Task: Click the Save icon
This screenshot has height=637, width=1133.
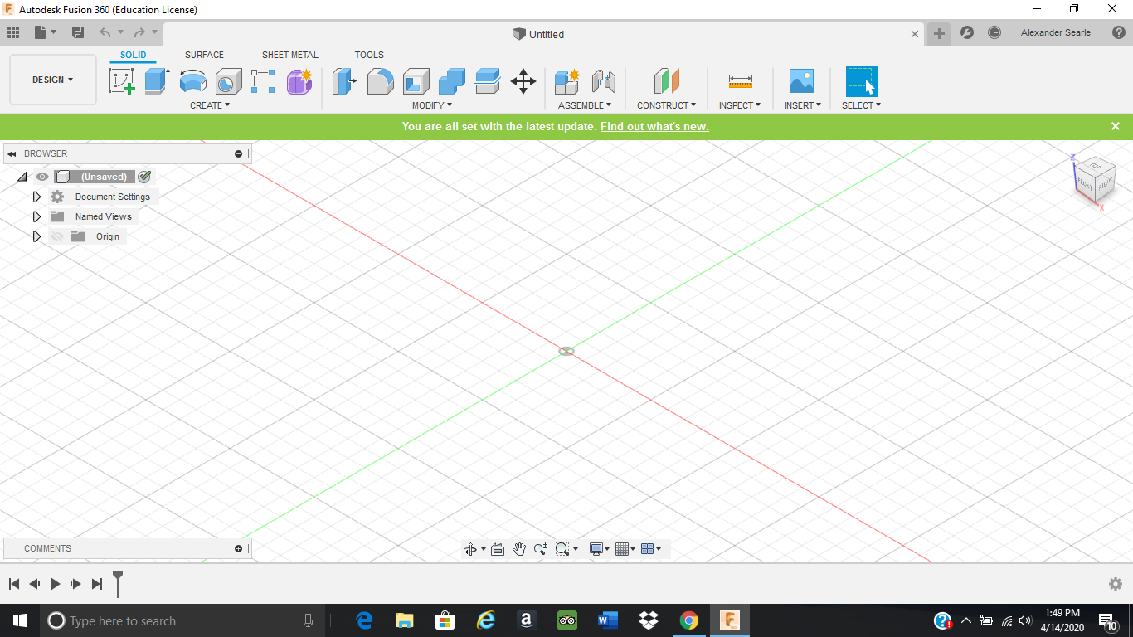Action: 78,33
